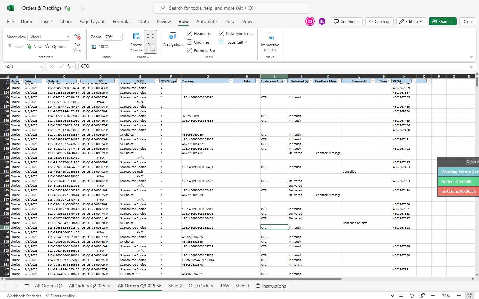Screen dimensions: 479x299
Task: Switch to the RAW sheet tab
Action: 224,286
